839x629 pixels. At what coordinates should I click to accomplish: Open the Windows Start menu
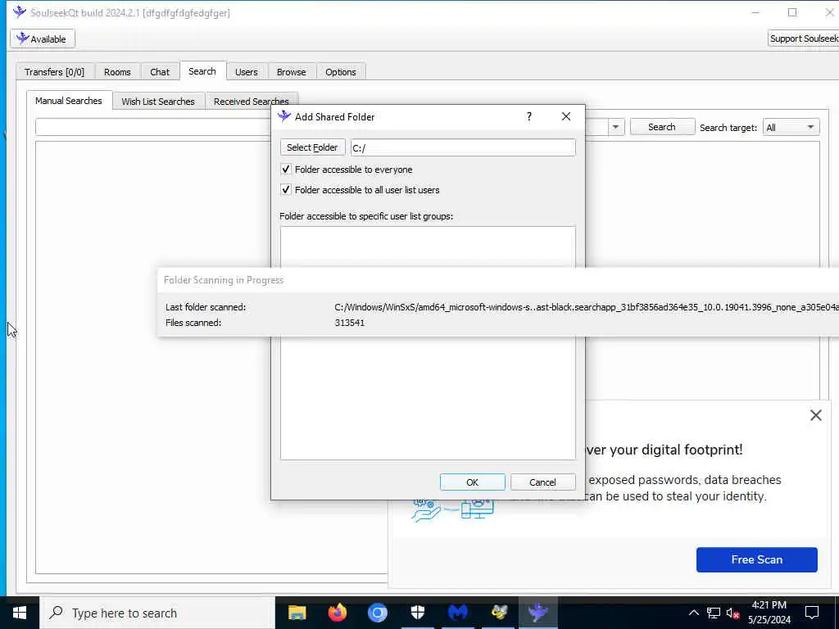coord(20,613)
